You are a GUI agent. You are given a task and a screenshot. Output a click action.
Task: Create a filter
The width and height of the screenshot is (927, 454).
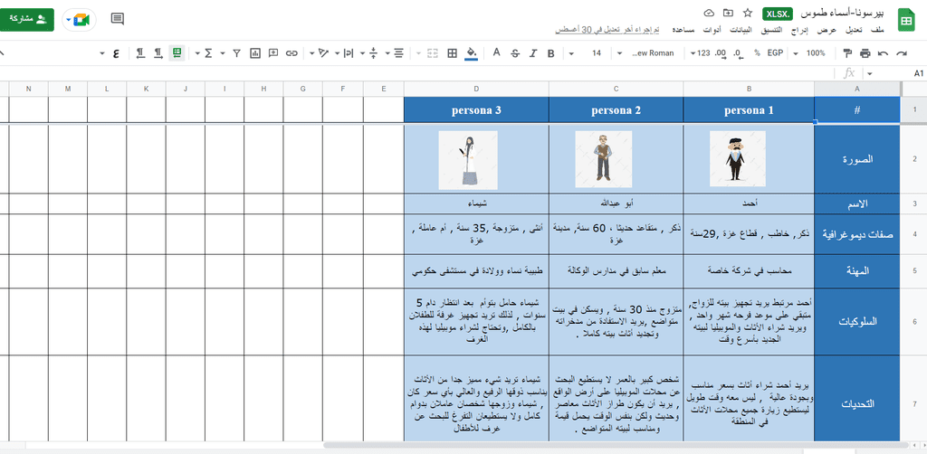pyautogui.click(x=236, y=53)
